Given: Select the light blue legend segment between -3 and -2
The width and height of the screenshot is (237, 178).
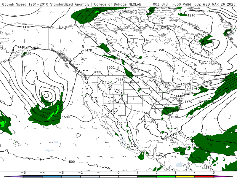Looking at the screenshot, I should coord(71,177).
